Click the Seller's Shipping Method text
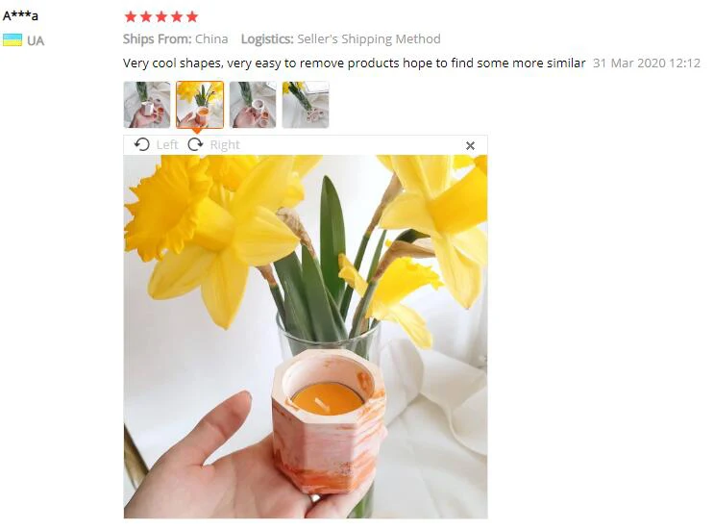Screen dimensions: 714x530 pos(369,39)
